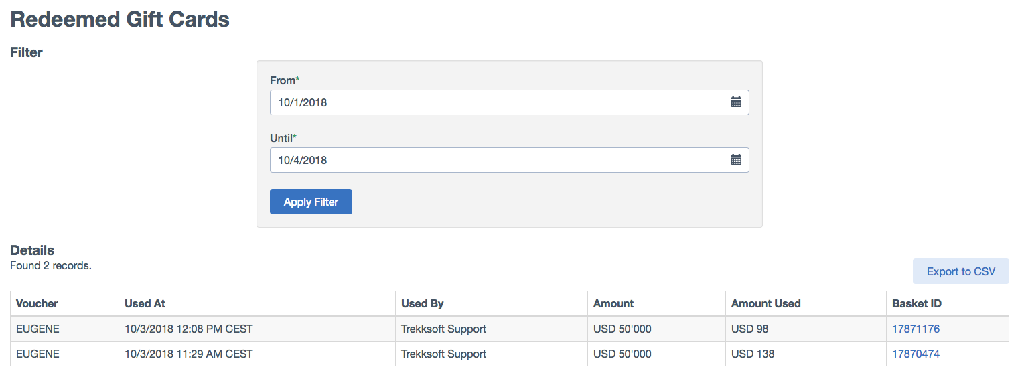
Task: Click the From date input field
Action: pyautogui.click(x=509, y=102)
